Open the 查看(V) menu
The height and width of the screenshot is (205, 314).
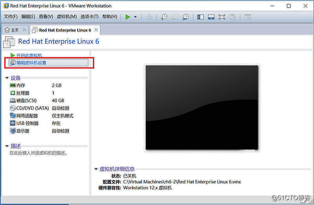coord(46,16)
